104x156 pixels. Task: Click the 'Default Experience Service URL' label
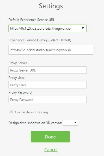coord(32,20)
